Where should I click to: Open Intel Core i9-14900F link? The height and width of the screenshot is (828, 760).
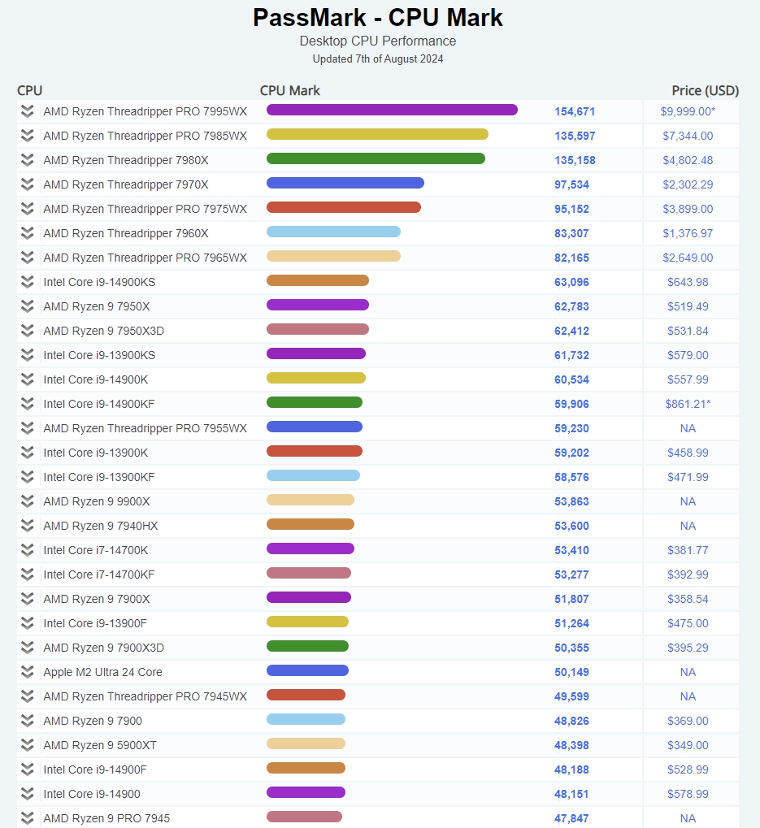(x=95, y=769)
